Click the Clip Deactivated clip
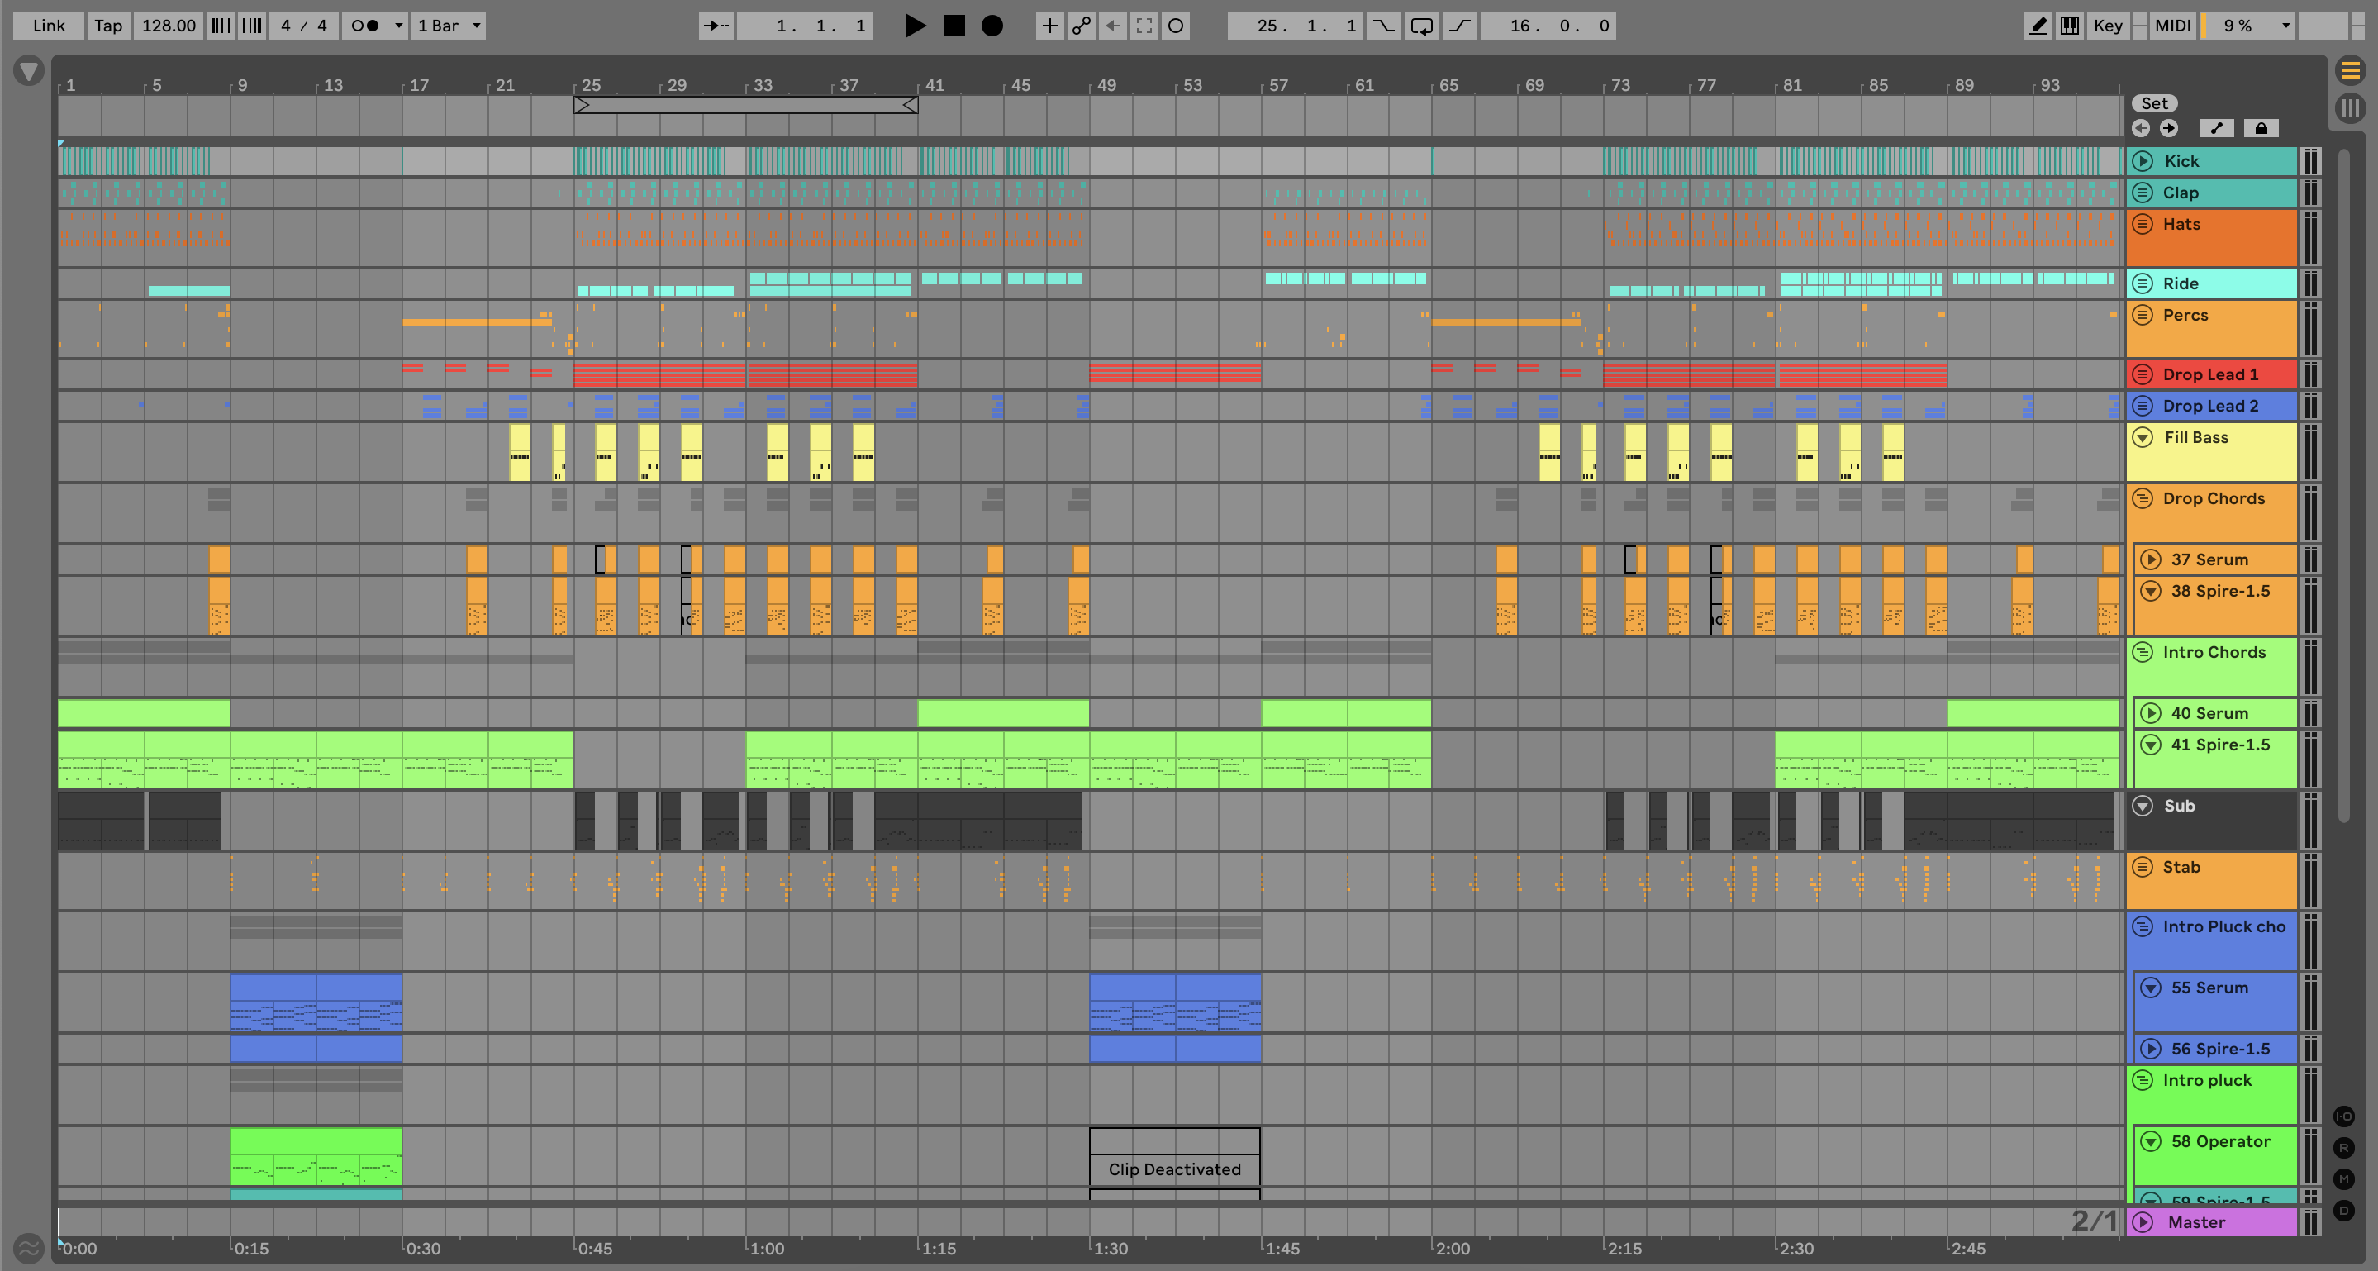Viewport: 2378px width, 1271px height. coord(1174,1157)
